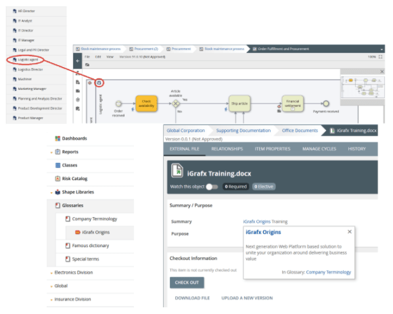Click the hierarchy icon in the diagram side toolbar
The height and width of the screenshot is (314, 393).
click(x=78, y=73)
